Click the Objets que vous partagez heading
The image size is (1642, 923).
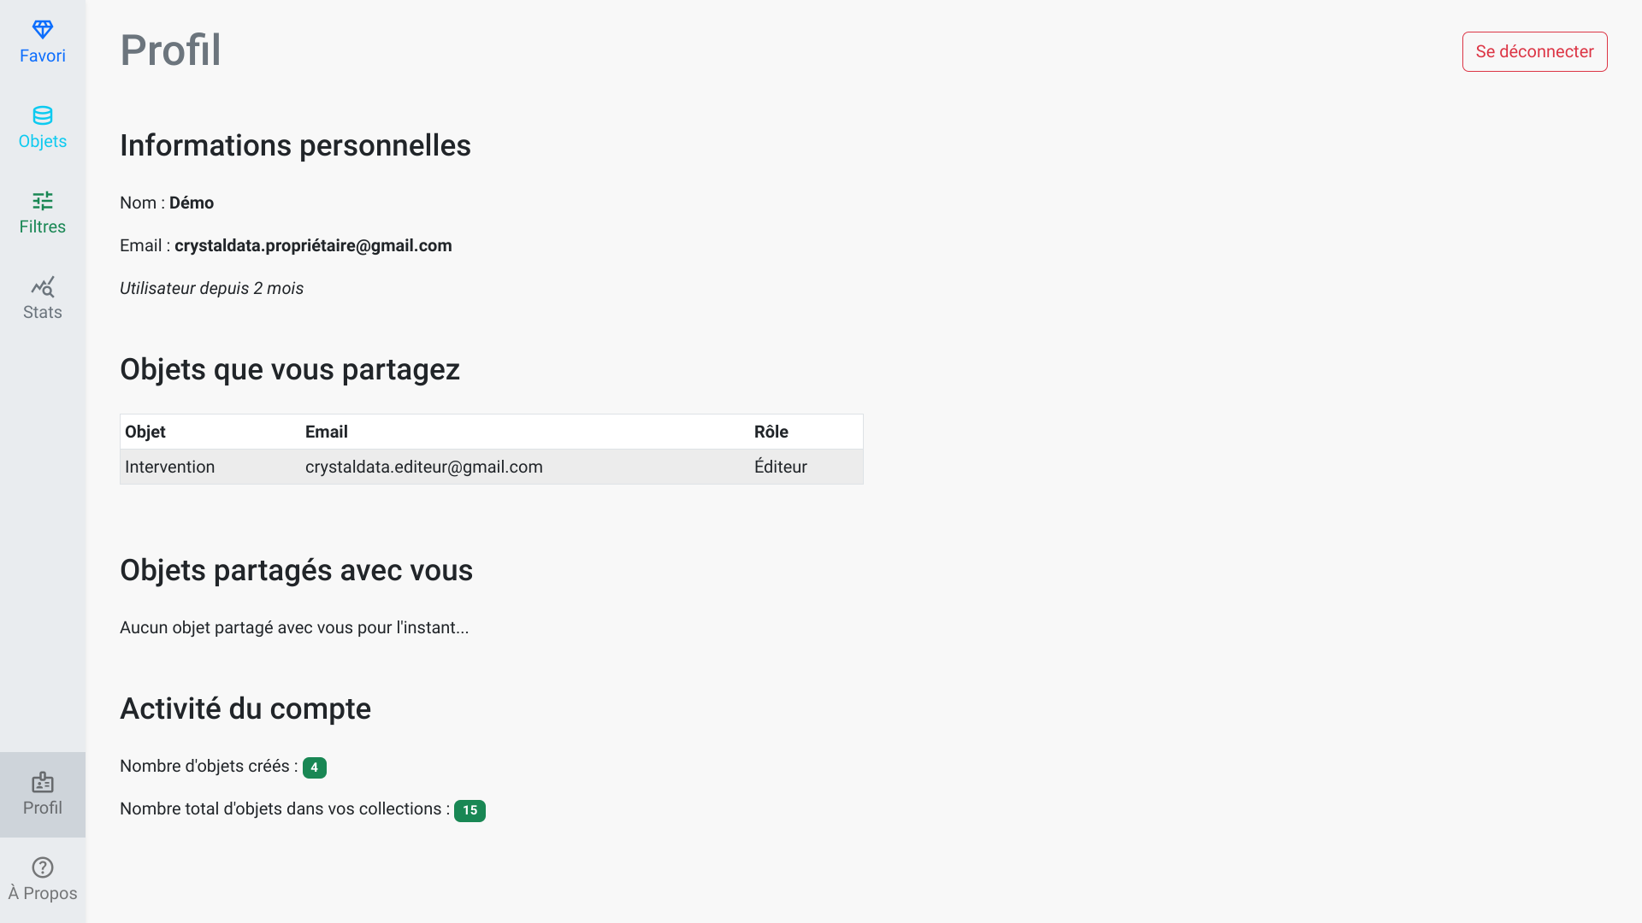point(290,369)
